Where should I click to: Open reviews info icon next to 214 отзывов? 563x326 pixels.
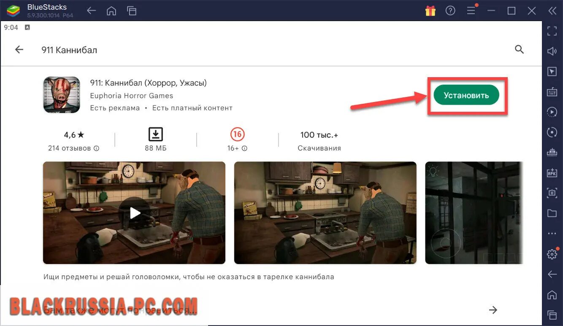(96, 148)
